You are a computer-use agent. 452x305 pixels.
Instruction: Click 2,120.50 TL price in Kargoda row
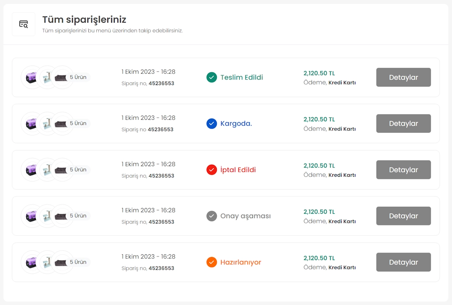[x=319, y=119]
